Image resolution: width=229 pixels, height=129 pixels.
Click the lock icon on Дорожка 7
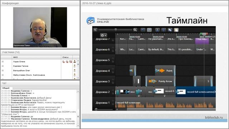pos(113,40)
